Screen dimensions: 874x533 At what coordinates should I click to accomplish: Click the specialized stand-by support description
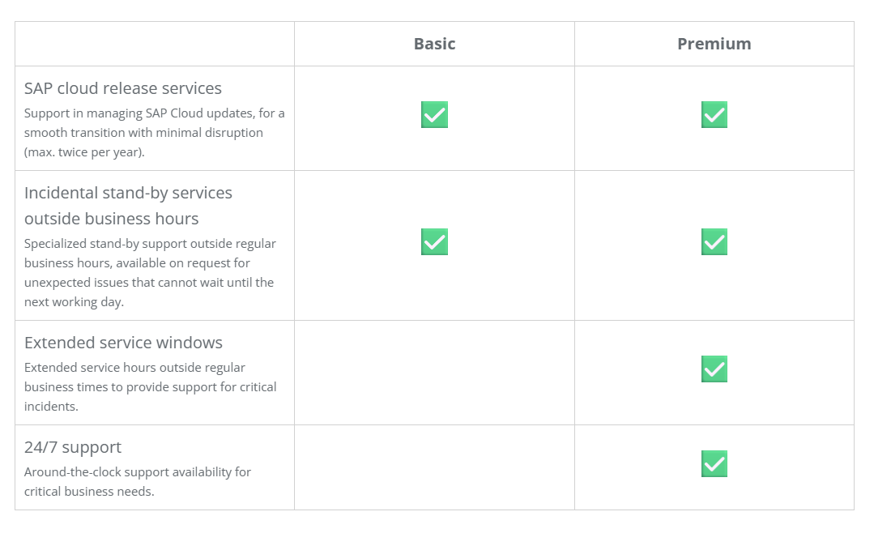(150, 273)
